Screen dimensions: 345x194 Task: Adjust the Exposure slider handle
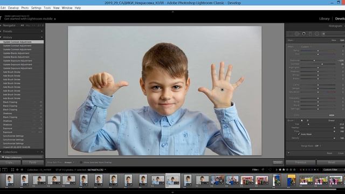314,60
